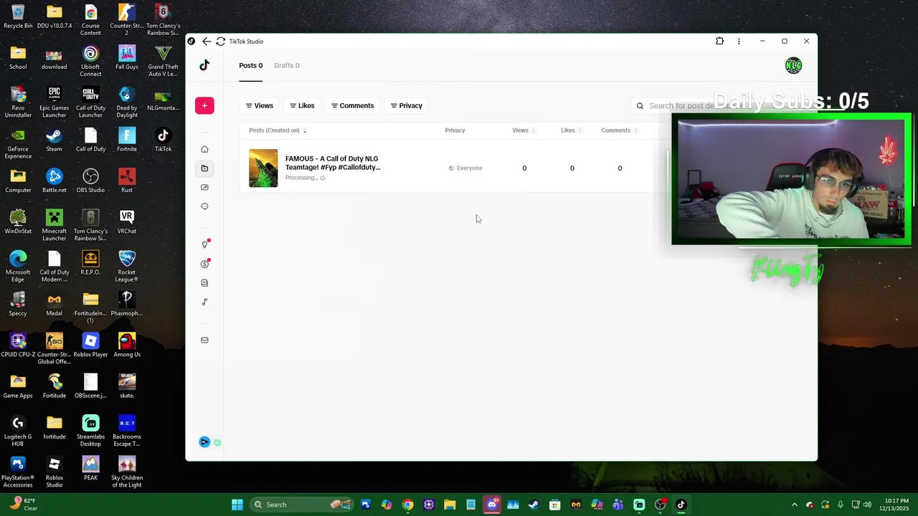Sort by the Likes column header
918x516 pixels.
[571, 130]
